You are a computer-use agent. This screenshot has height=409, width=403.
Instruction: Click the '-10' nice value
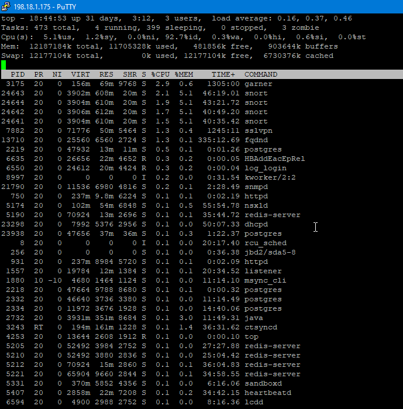pos(55,281)
